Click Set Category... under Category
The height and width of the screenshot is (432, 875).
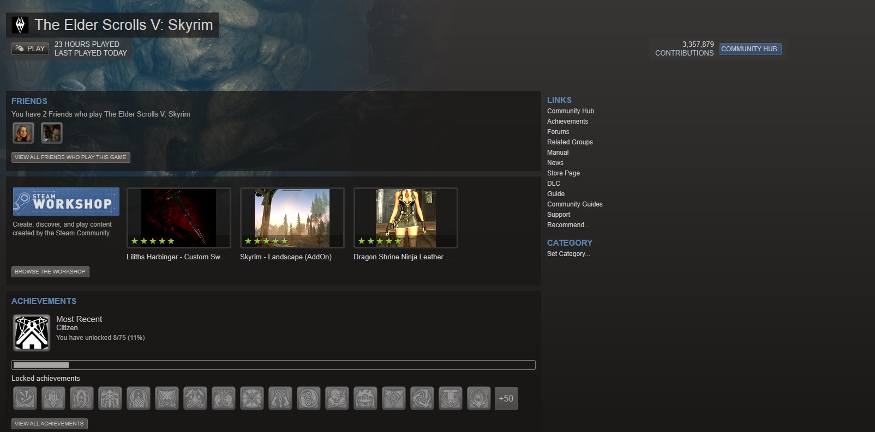coord(569,254)
